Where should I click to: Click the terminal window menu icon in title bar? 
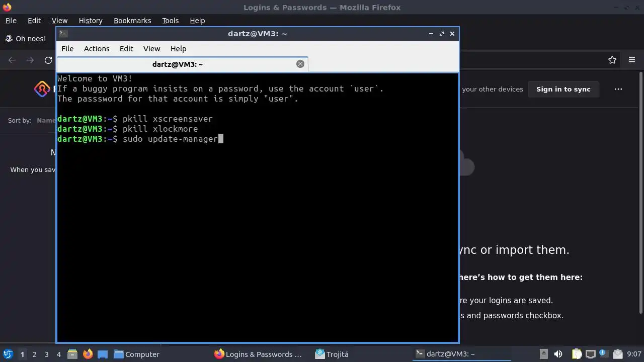tap(63, 34)
